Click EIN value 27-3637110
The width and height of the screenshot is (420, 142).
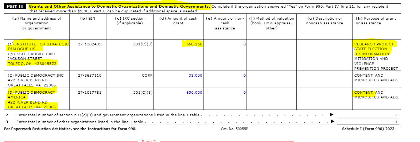click(90, 75)
